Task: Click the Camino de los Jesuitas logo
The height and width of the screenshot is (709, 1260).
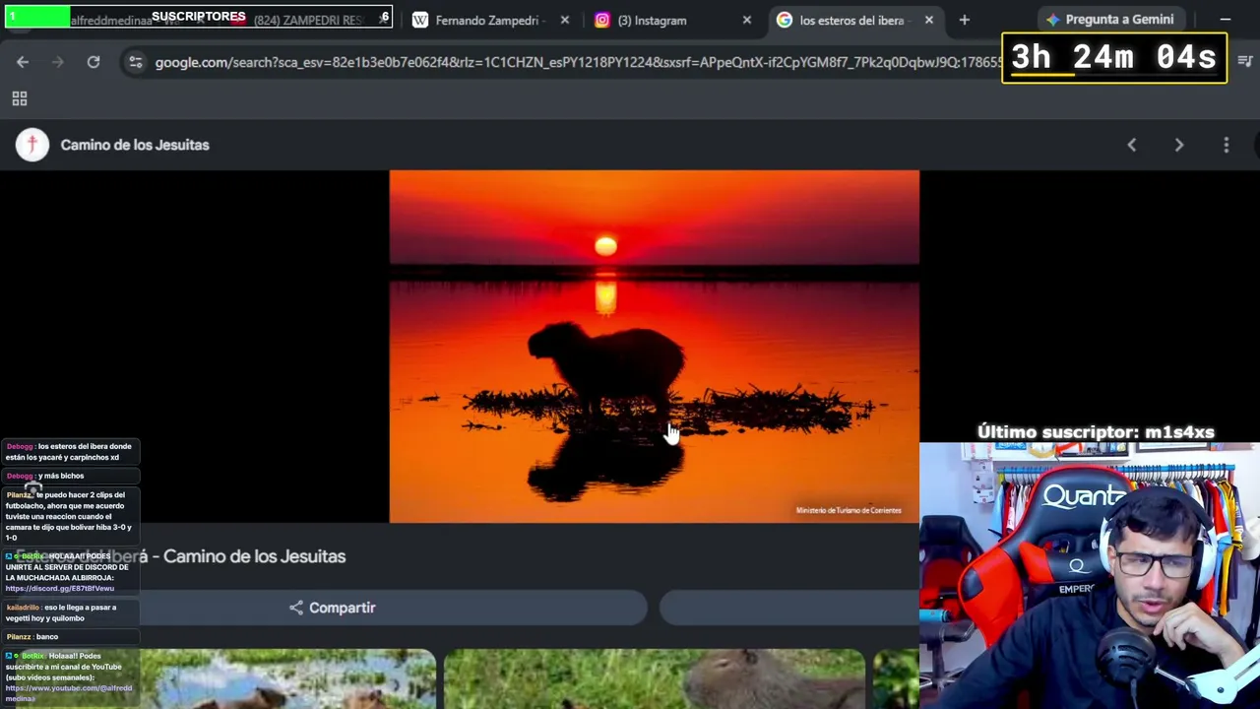Action: (x=32, y=145)
